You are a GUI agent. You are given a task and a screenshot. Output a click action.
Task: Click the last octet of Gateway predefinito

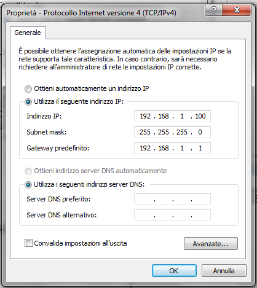point(200,148)
